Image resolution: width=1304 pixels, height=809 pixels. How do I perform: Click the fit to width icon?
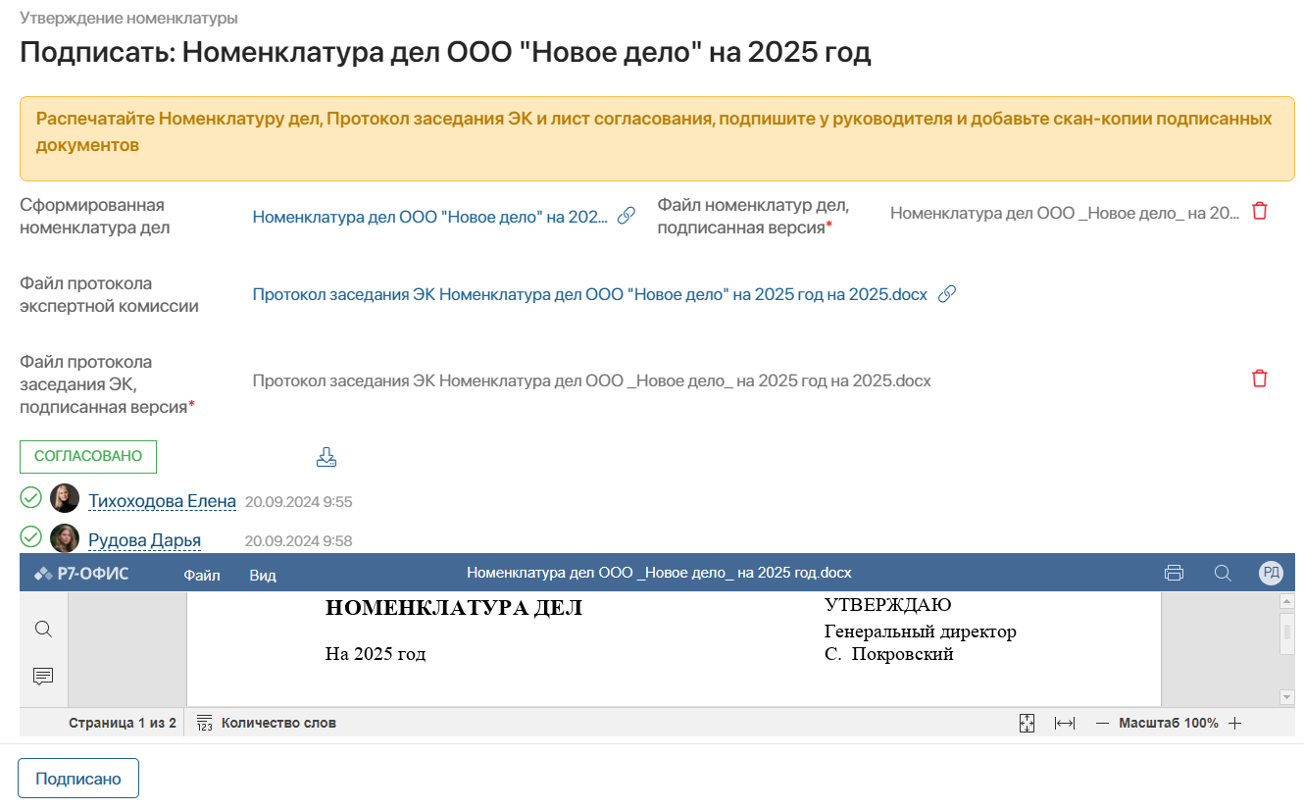[1064, 724]
